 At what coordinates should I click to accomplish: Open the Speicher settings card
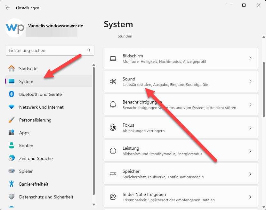click(181, 174)
